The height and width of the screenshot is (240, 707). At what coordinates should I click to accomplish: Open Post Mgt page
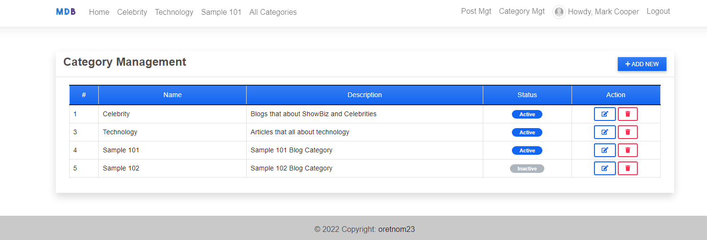[x=476, y=11]
